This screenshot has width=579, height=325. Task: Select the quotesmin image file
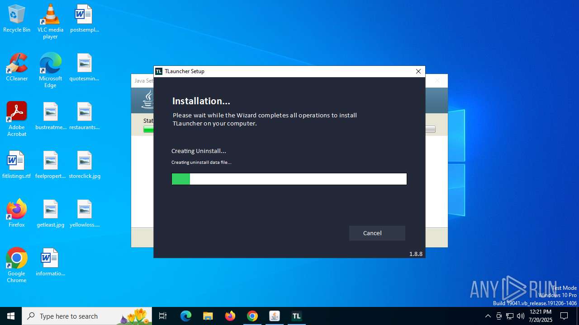pos(85,67)
